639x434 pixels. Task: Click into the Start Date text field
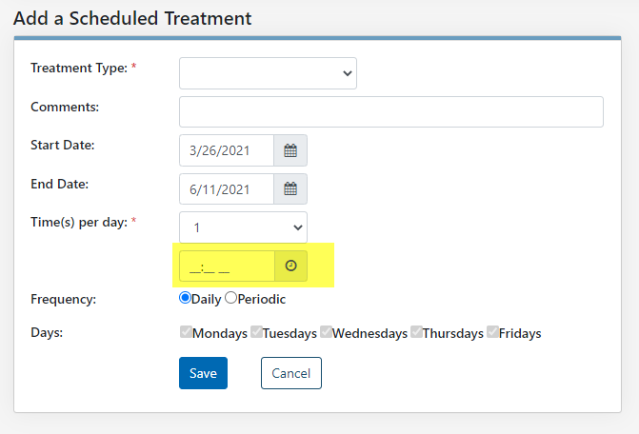pos(227,150)
